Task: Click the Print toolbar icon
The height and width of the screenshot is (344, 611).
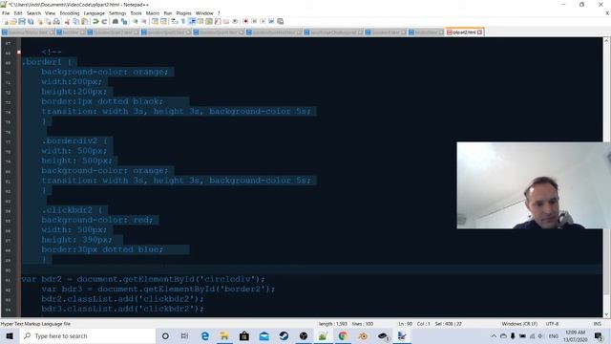Action: 56,21
